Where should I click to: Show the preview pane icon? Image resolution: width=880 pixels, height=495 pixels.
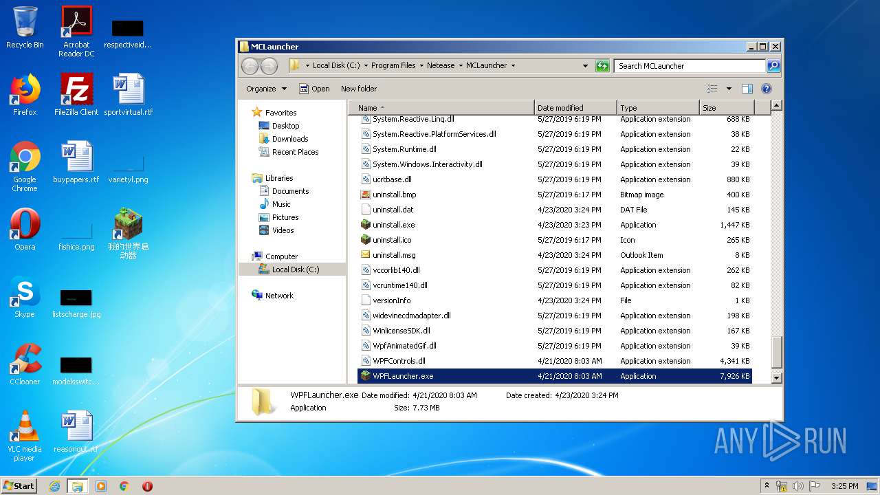tap(747, 89)
